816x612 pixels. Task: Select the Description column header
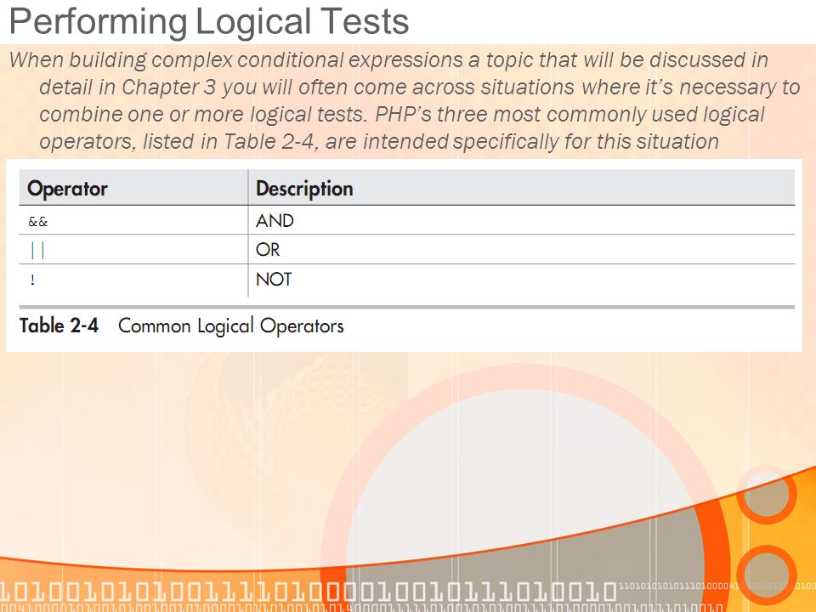point(304,189)
